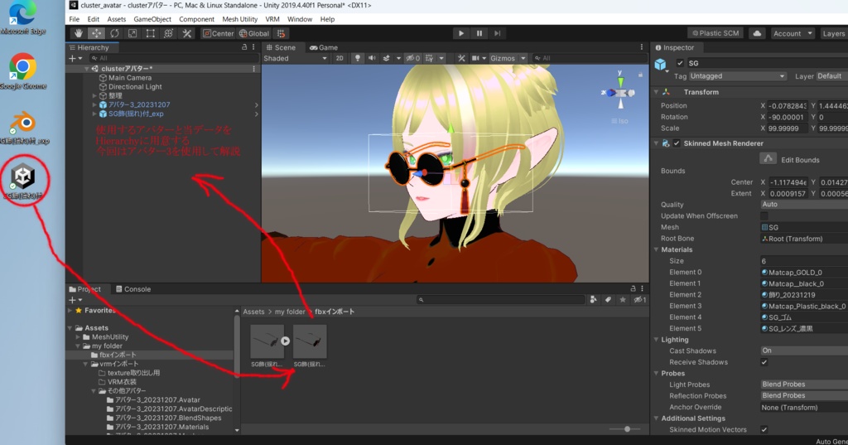Toggle scene lighting bulb icon
Screen dimensions: 848x445
357,59
